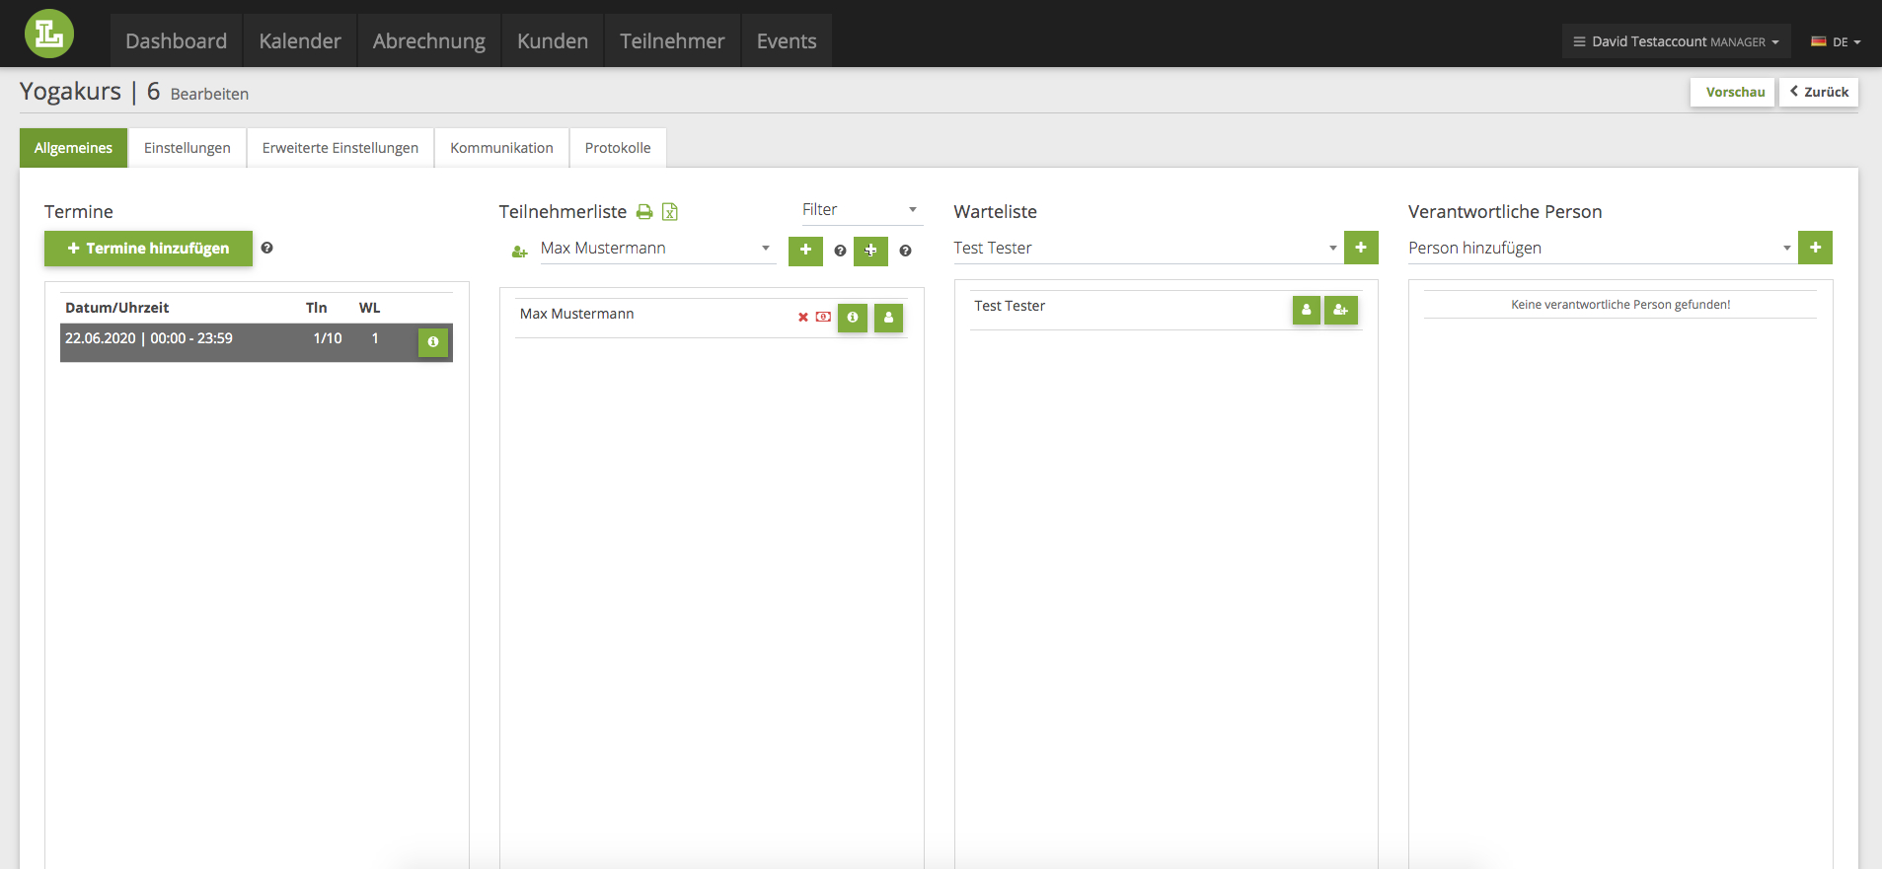
Task: Open the help icon beside Termine hinzufügen
Action: pos(266,248)
